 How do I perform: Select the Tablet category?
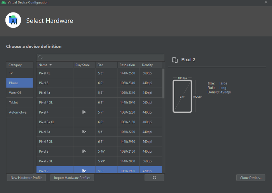click(x=19, y=102)
